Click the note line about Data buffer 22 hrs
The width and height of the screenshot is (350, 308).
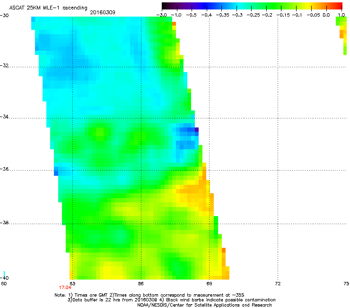coord(171,300)
